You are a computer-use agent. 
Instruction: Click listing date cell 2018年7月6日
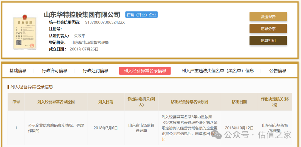point(106,128)
